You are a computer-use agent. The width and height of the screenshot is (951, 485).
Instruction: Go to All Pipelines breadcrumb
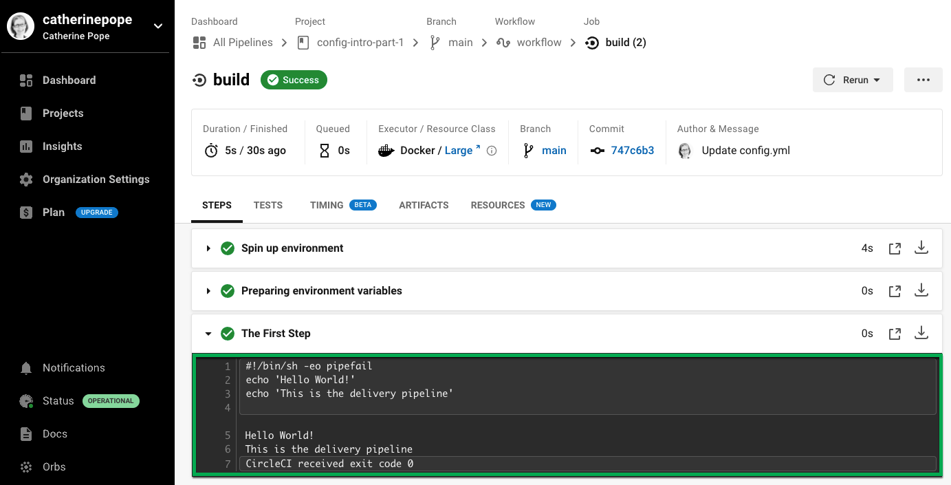(x=243, y=43)
